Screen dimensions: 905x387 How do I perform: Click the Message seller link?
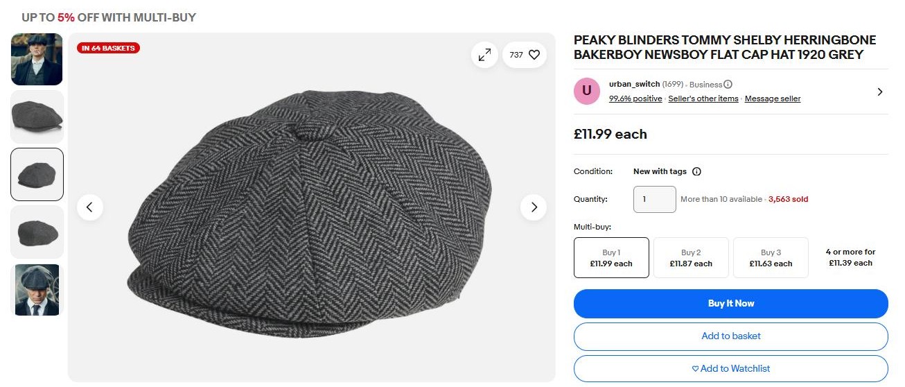coord(773,98)
